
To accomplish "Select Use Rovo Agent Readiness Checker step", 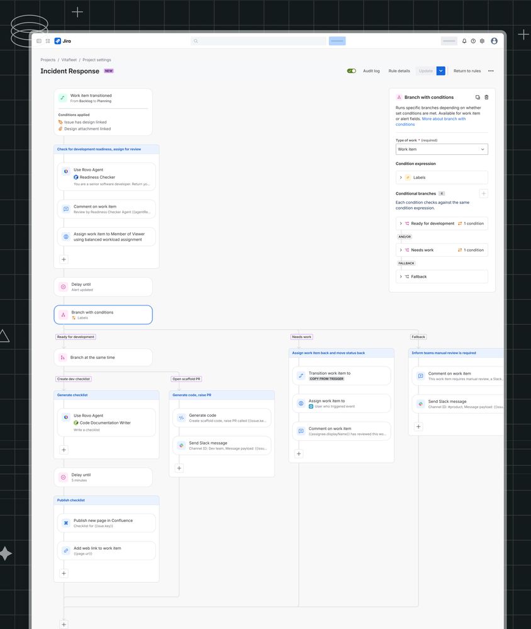I will (x=106, y=176).
